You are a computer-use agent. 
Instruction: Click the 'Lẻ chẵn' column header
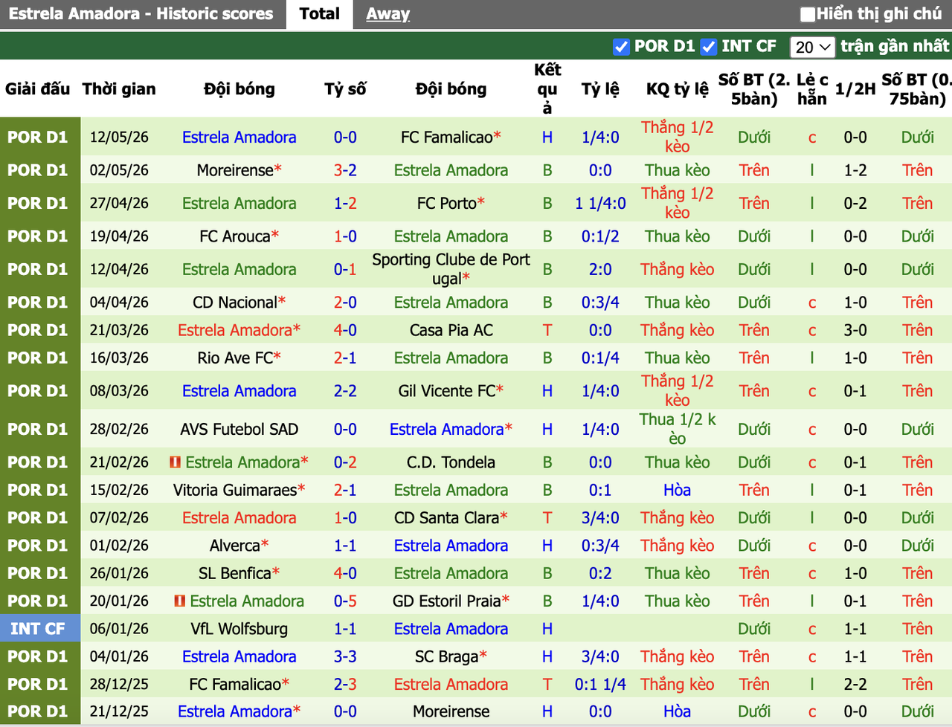812,89
